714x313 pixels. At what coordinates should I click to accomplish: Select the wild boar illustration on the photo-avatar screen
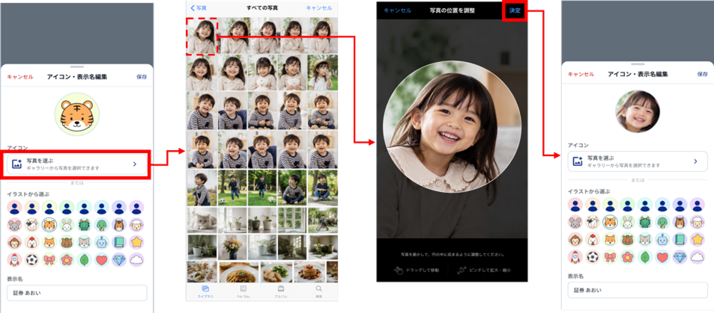628,239
